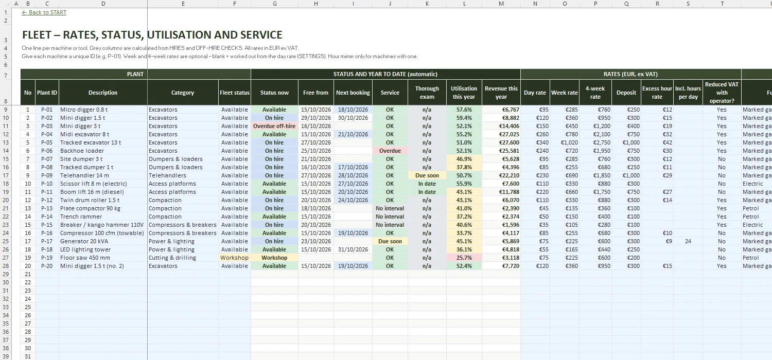Click the 'RATES (EUR, ex VAT)' section header
This screenshot has height=360, width=772.
tap(630, 74)
